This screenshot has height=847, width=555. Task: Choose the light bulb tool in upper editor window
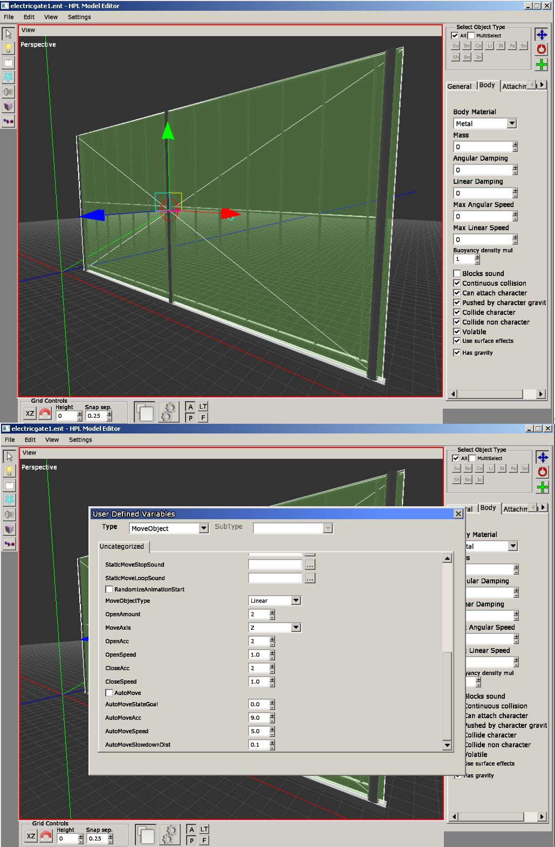pos(8,48)
